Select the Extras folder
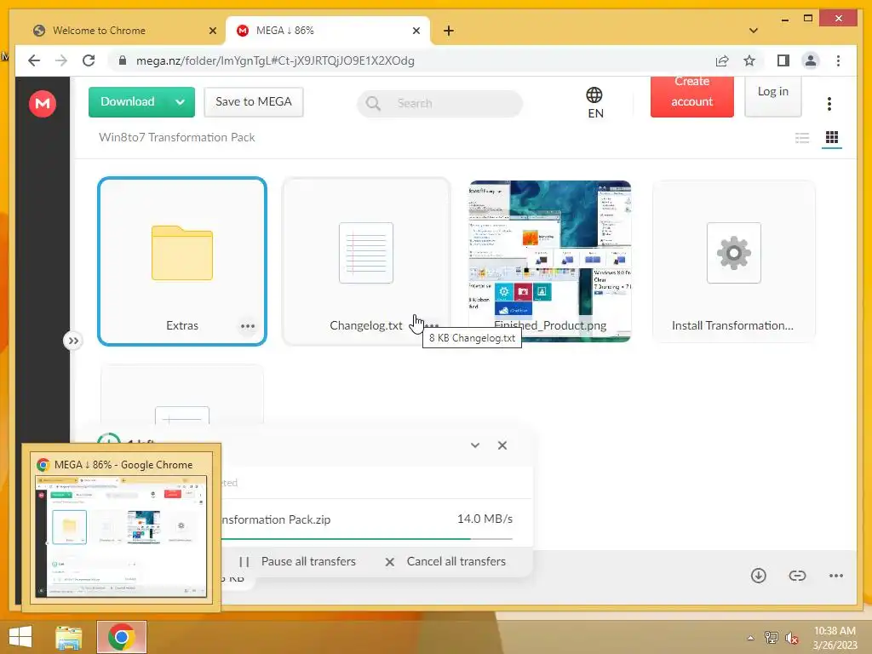The image size is (872, 654). pyautogui.click(x=182, y=261)
